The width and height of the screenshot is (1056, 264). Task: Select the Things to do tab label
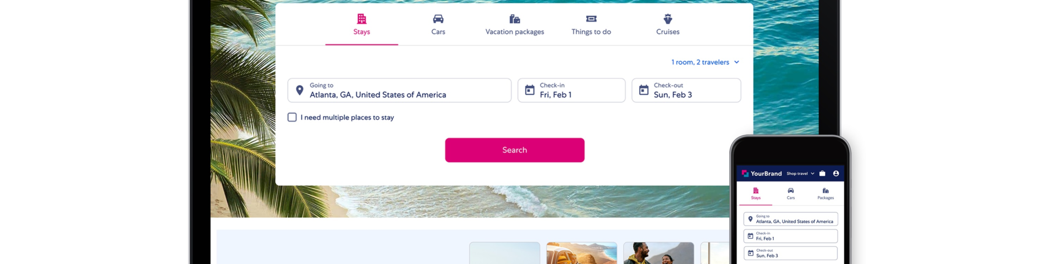(x=591, y=32)
